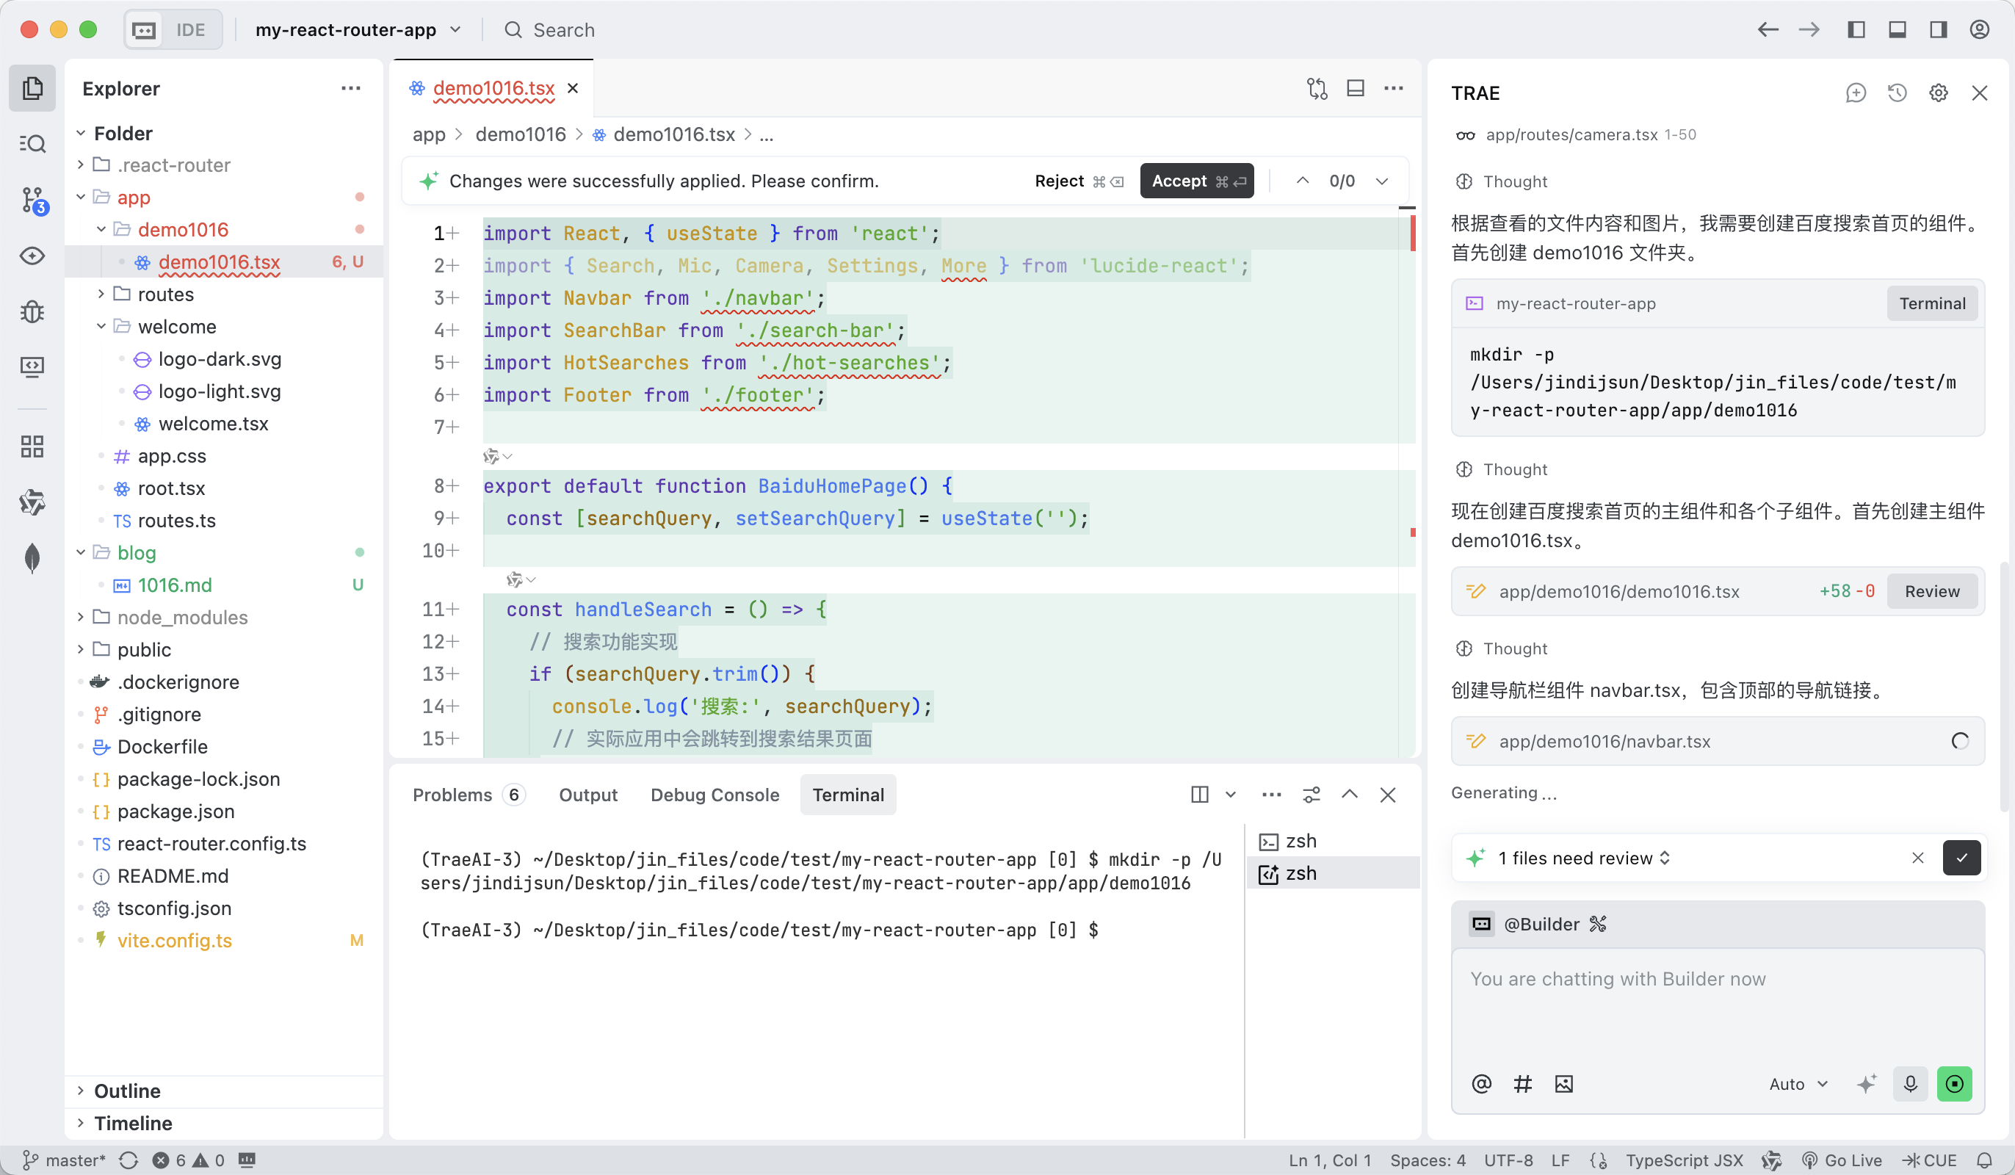Toggle the left sidebar layout icon
The image size is (2015, 1175).
(1856, 29)
